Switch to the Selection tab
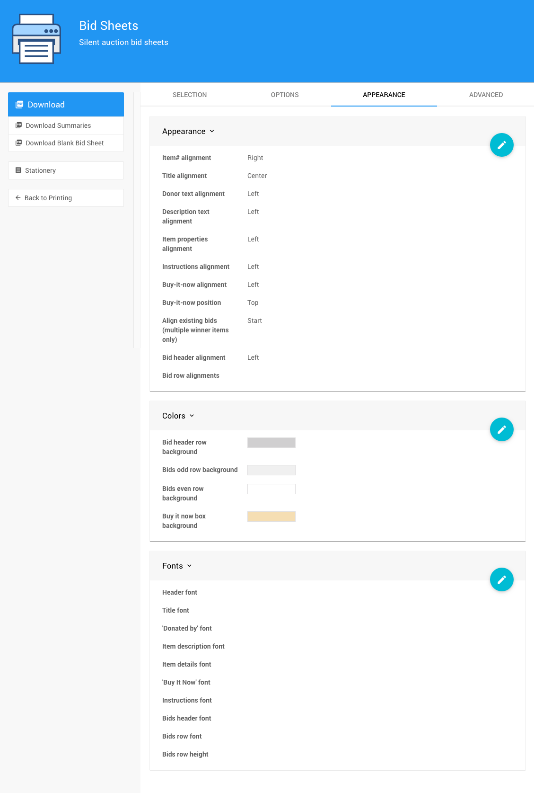534x793 pixels. click(x=190, y=95)
